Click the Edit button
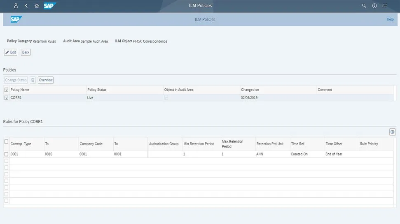The width and height of the screenshot is (400, 224). pos(11,52)
